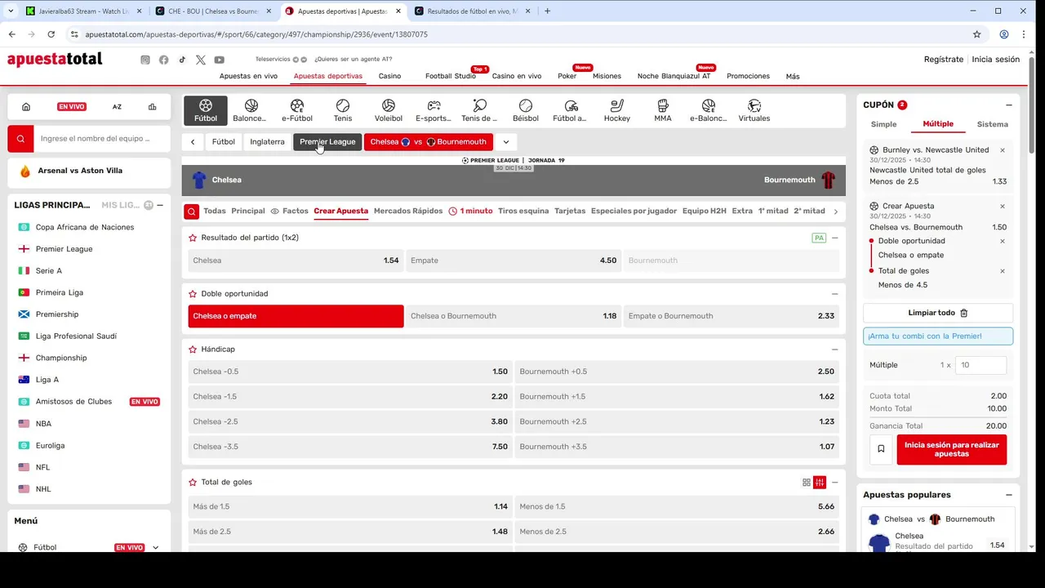
Task: Collapse the Total de goles section
Action: pyautogui.click(x=834, y=483)
